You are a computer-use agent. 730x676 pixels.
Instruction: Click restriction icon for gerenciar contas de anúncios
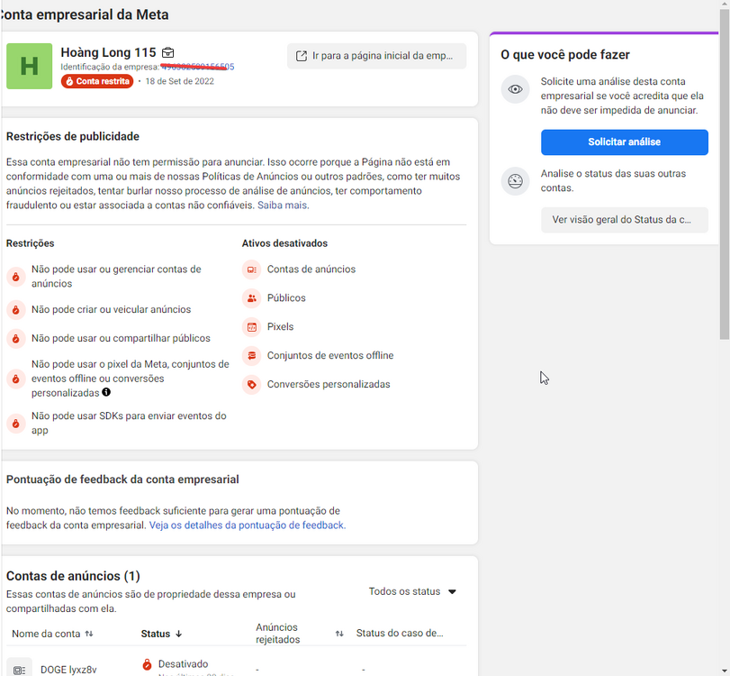point(16,277)
